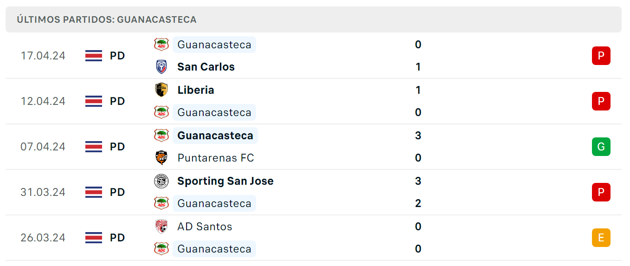Viewport: 630px width, 266px height.
Task: Click the AD Santos team logo
Action: [161, 227]
